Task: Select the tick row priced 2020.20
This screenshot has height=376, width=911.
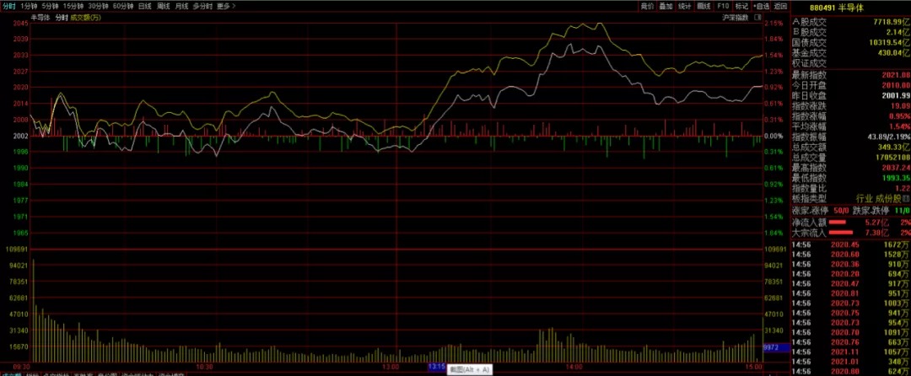Action: click(850, 273)
